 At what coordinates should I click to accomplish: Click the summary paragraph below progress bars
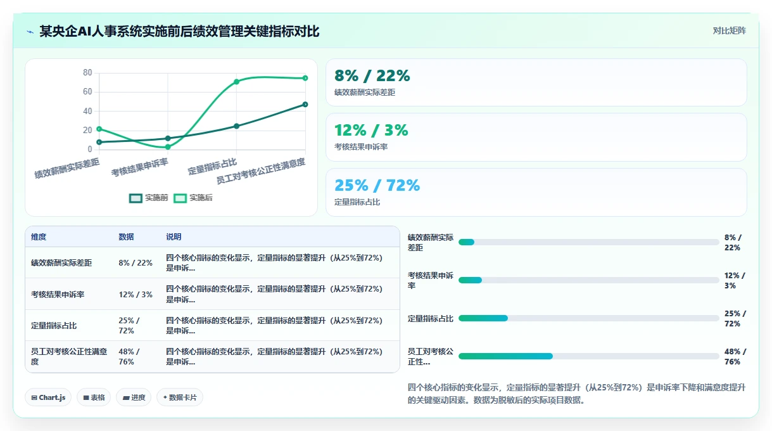[577, 394]
